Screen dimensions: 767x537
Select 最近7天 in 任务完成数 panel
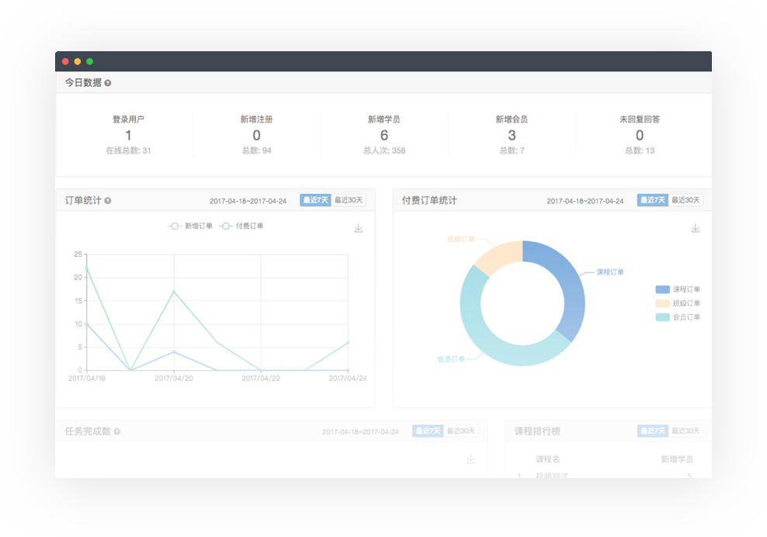(428, 431)
